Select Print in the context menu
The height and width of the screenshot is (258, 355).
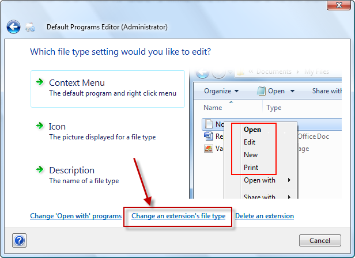[x=251, y=168]
